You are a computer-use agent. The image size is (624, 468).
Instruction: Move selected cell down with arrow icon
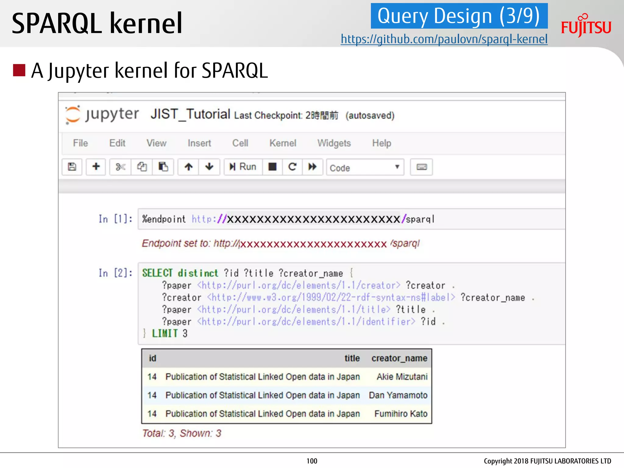(x=209, y=167)
